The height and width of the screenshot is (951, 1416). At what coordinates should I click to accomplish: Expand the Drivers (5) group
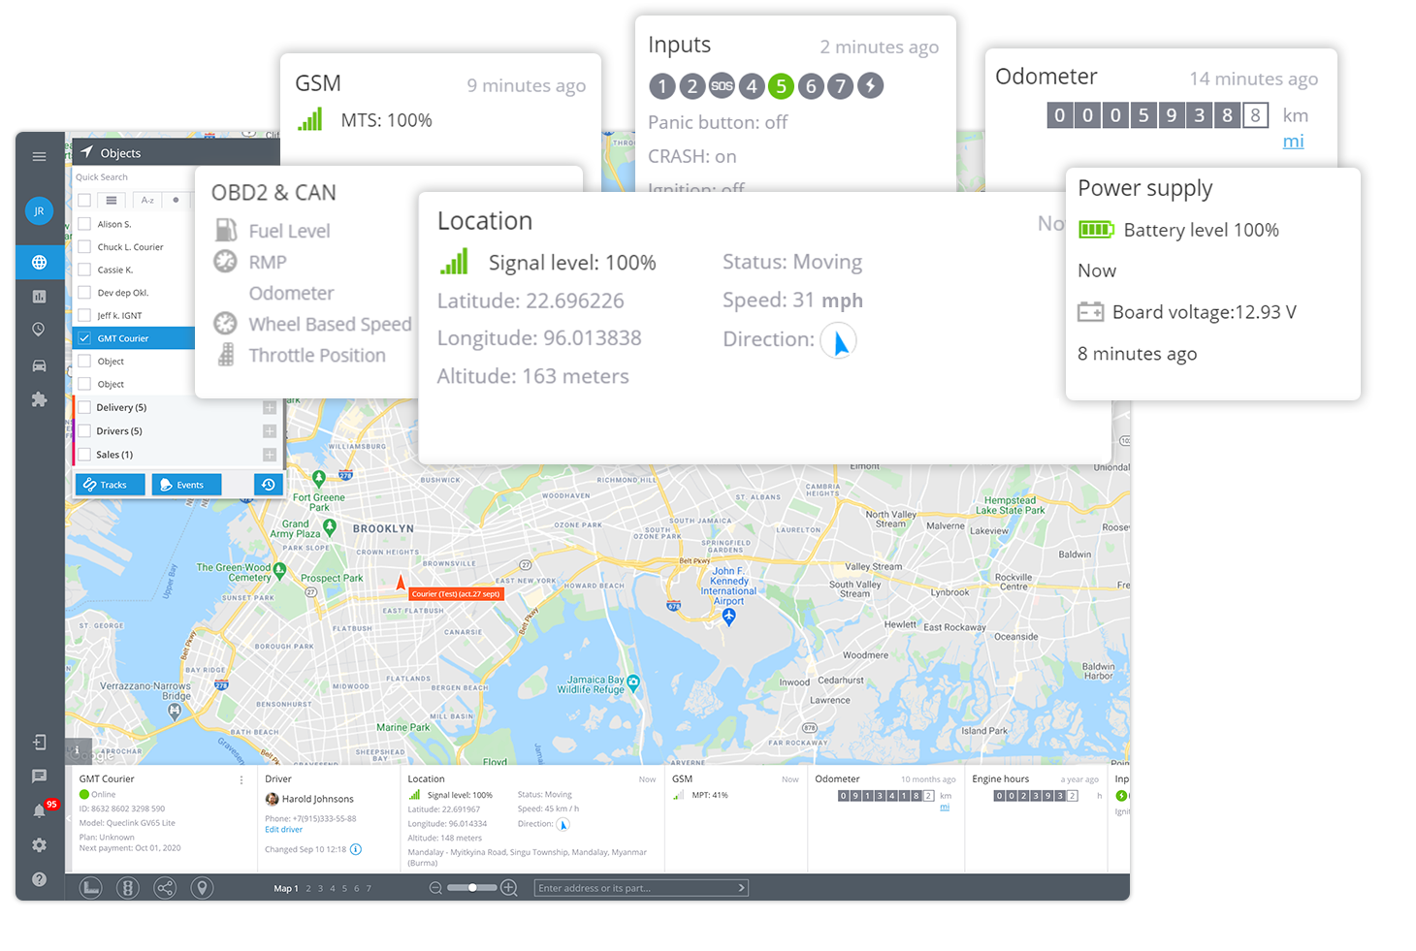tap(270, 431)
